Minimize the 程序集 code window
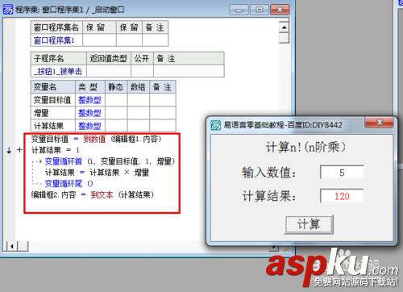Screen dimensions: 403x292 coord(239,10)
